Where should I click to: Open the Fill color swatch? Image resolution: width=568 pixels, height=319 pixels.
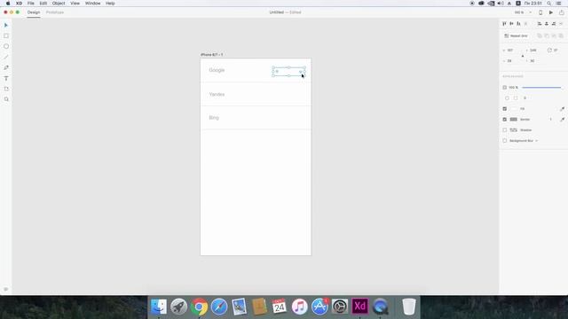tap(514, 108)
